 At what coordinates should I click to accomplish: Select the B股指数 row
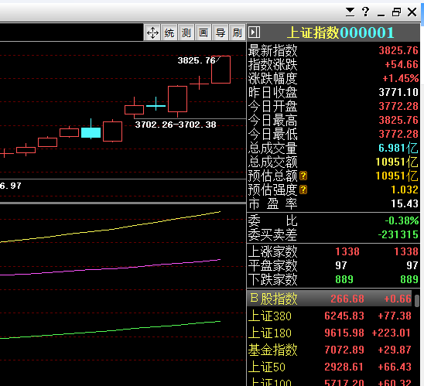click(330, 299)
